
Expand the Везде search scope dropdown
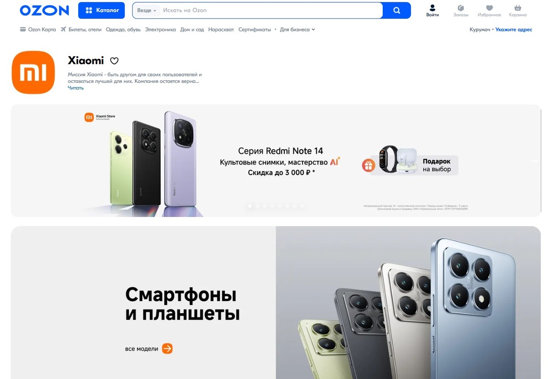147,10
